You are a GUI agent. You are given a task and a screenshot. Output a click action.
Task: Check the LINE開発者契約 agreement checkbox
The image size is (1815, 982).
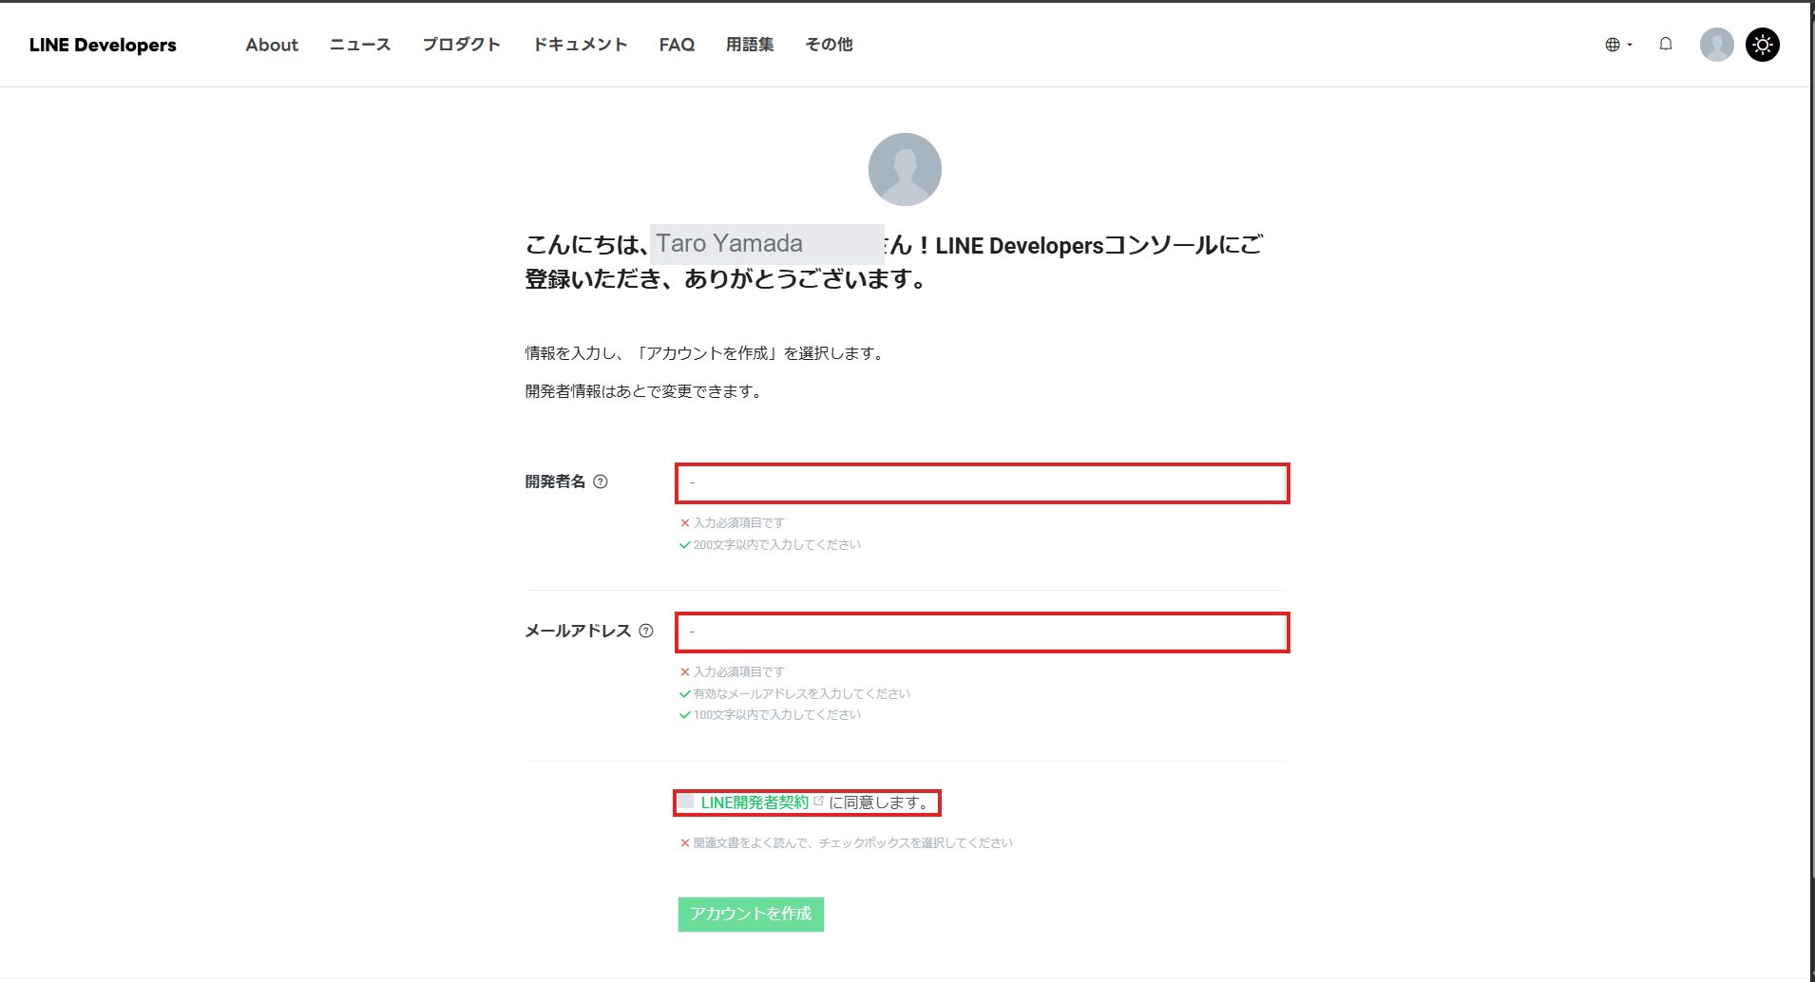point(685,802)
